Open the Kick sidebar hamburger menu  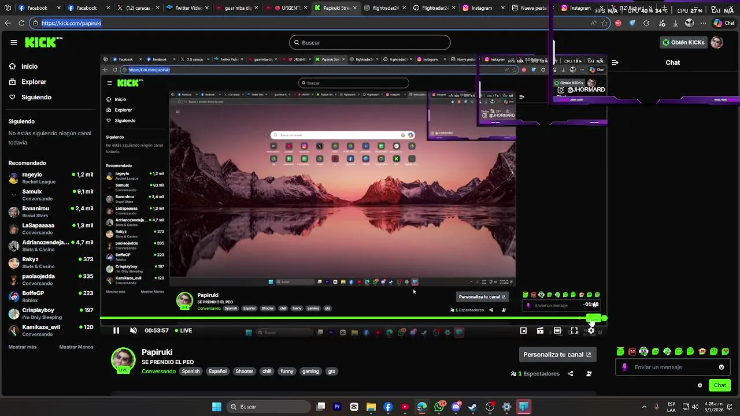[14, 42]
